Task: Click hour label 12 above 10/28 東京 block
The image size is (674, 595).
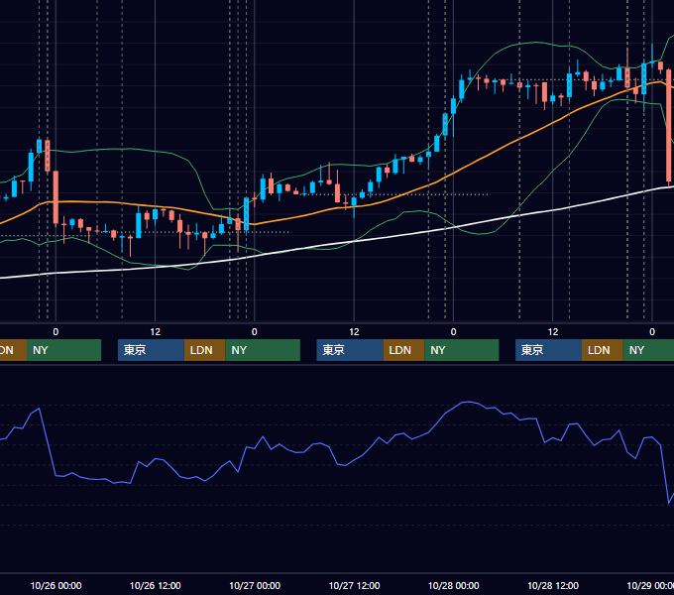Action: click(x=553, y=332)
